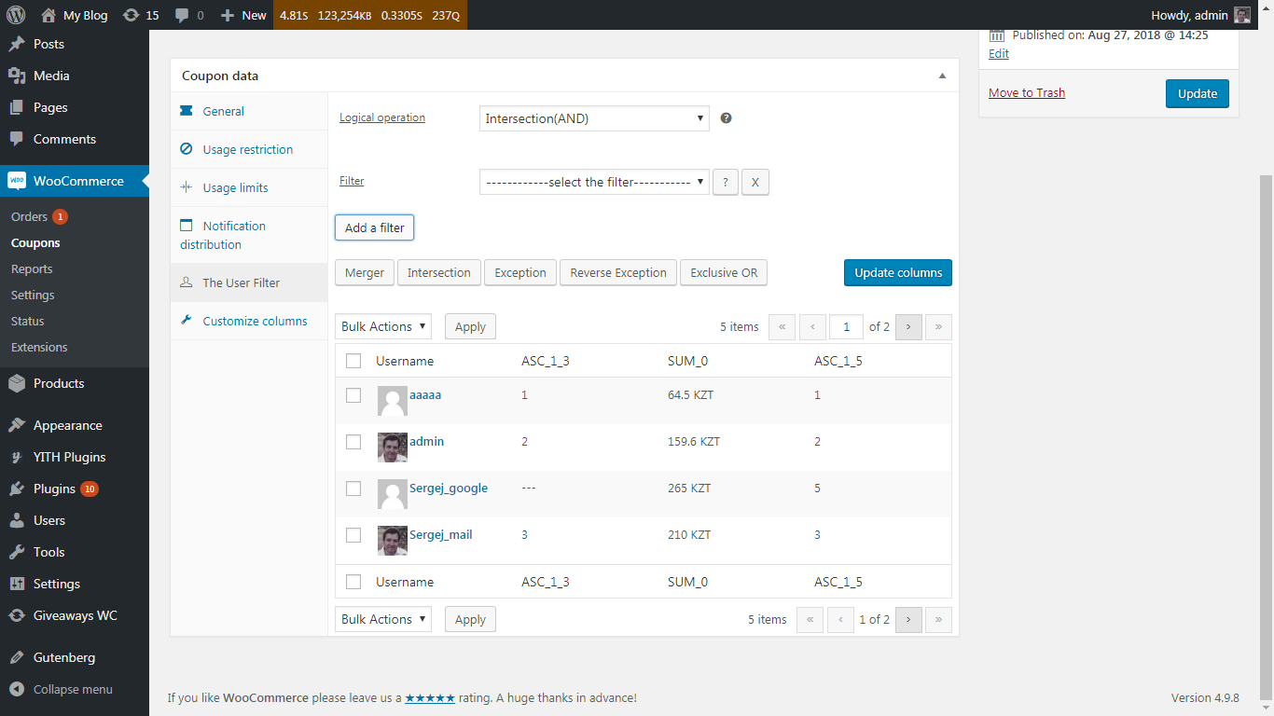Click the WooCommerce logo icon
Viewport: 1274px width, 716px height.
tap(17, 181)
